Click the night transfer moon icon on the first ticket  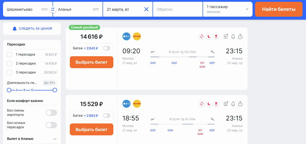(209, 37)
